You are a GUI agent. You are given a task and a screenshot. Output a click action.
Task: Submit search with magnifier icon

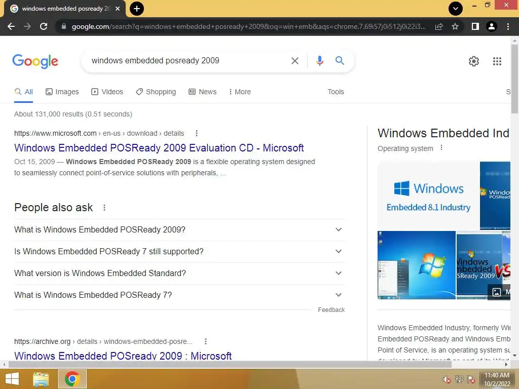[x=340, y=61]
